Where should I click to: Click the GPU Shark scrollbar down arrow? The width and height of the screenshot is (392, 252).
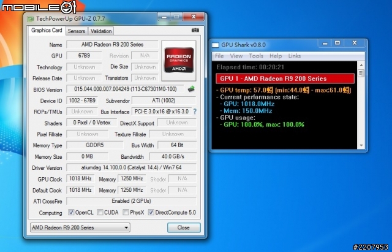361,146
